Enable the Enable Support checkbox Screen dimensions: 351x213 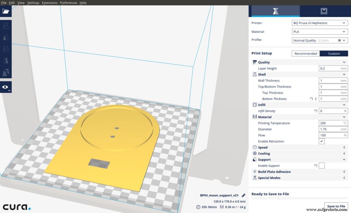[322, 165]
